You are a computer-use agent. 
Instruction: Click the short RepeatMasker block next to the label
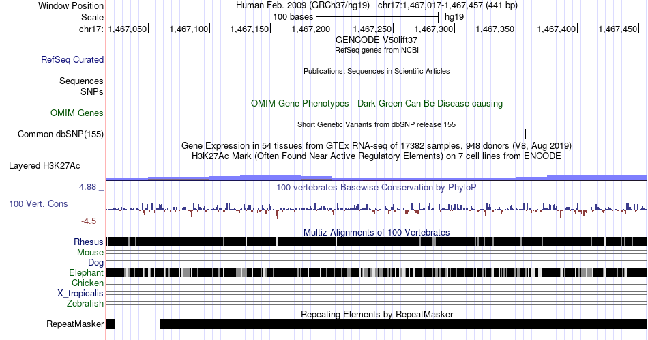click(x=111, y=324)
